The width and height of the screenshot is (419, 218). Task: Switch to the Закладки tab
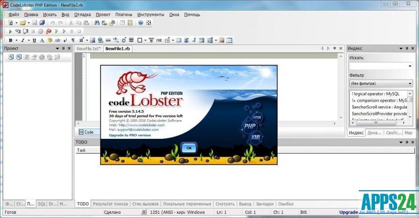(x=264, y=204)
